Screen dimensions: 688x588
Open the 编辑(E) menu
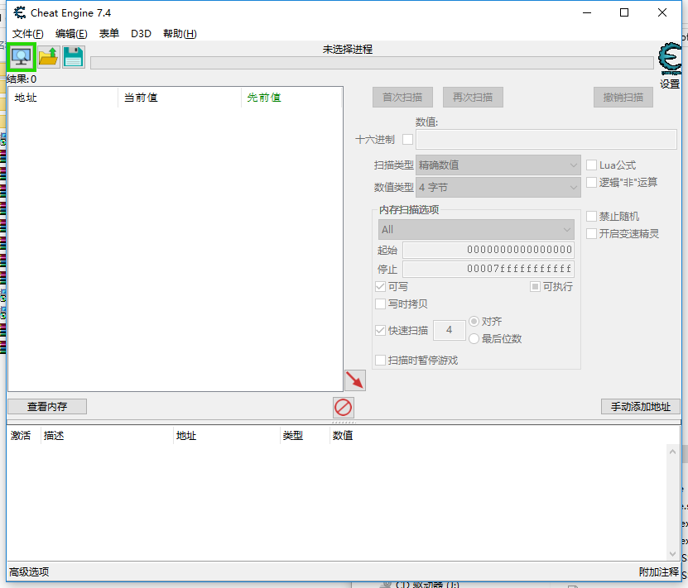click(x=71, y=34)
